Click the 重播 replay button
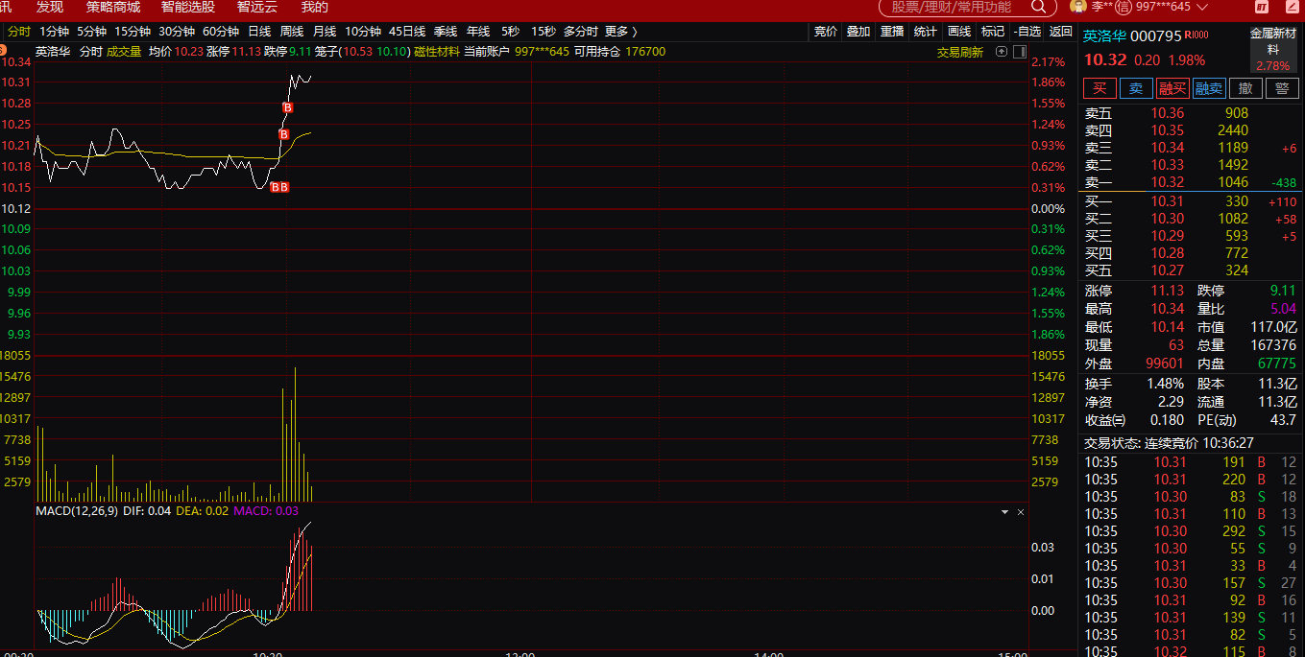The width and height of the screenshot is (1305, 657). click(892, 32)
